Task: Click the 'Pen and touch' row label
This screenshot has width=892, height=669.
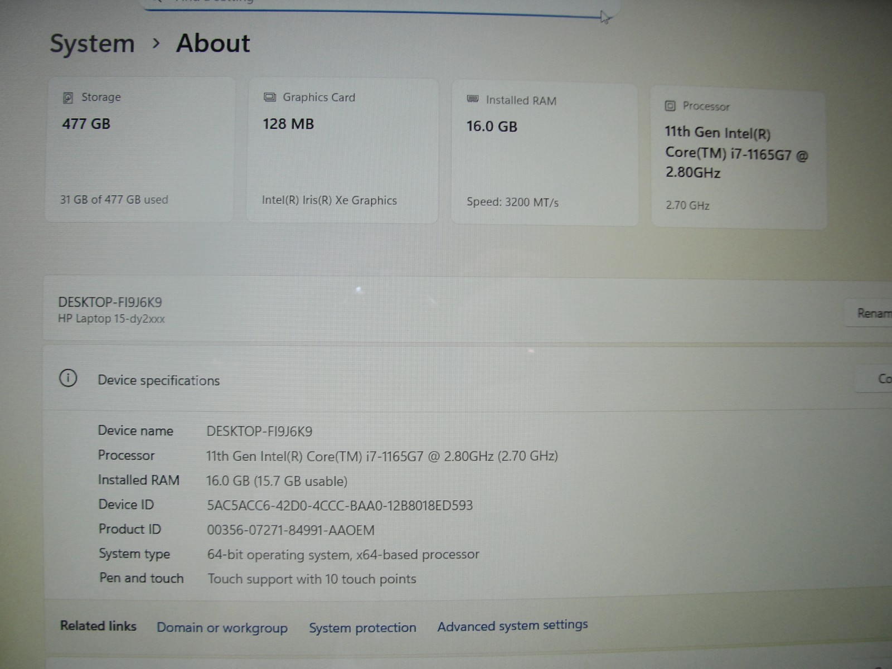Action: pyautogui.click(x=141, y=578)
